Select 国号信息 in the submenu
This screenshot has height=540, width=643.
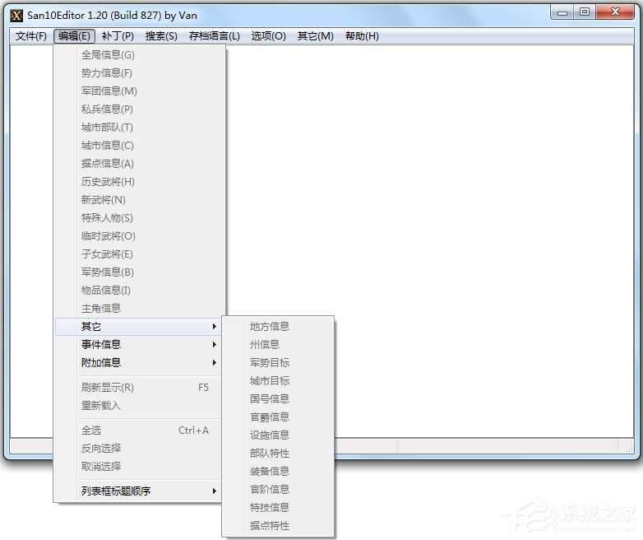click(x=278, y=398)
